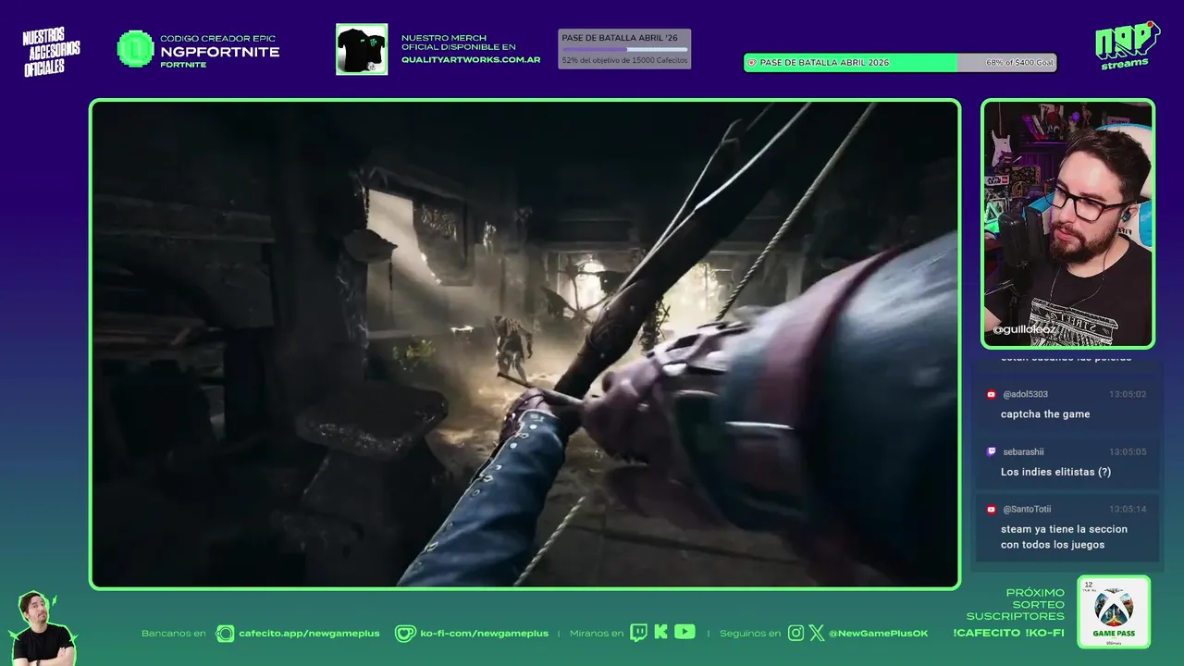This screenshot has width=1184, height=666.
Task: Open the Game Pass giveaway card
Action: (1114, 611)
